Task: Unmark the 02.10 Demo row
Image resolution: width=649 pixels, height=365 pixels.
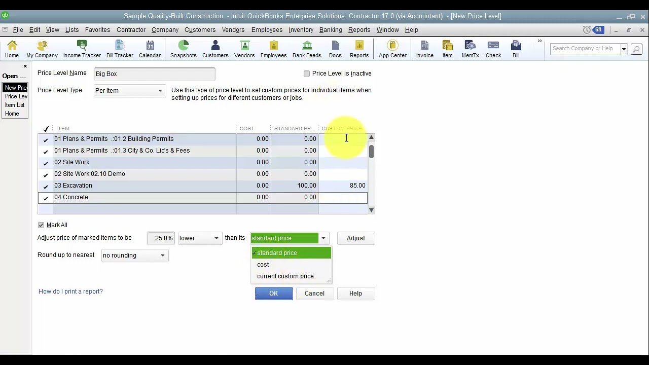Action: [x=46, y=174]
